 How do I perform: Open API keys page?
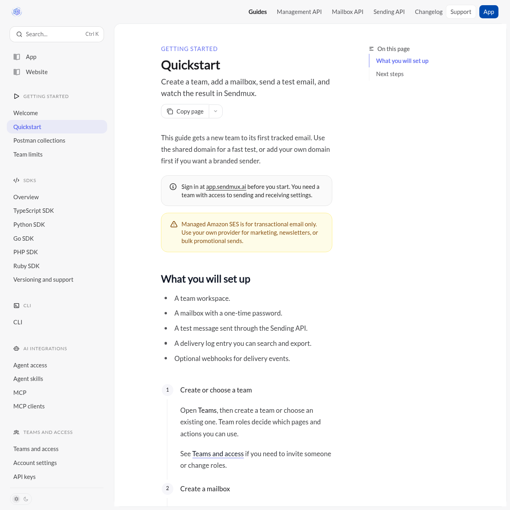57,477
